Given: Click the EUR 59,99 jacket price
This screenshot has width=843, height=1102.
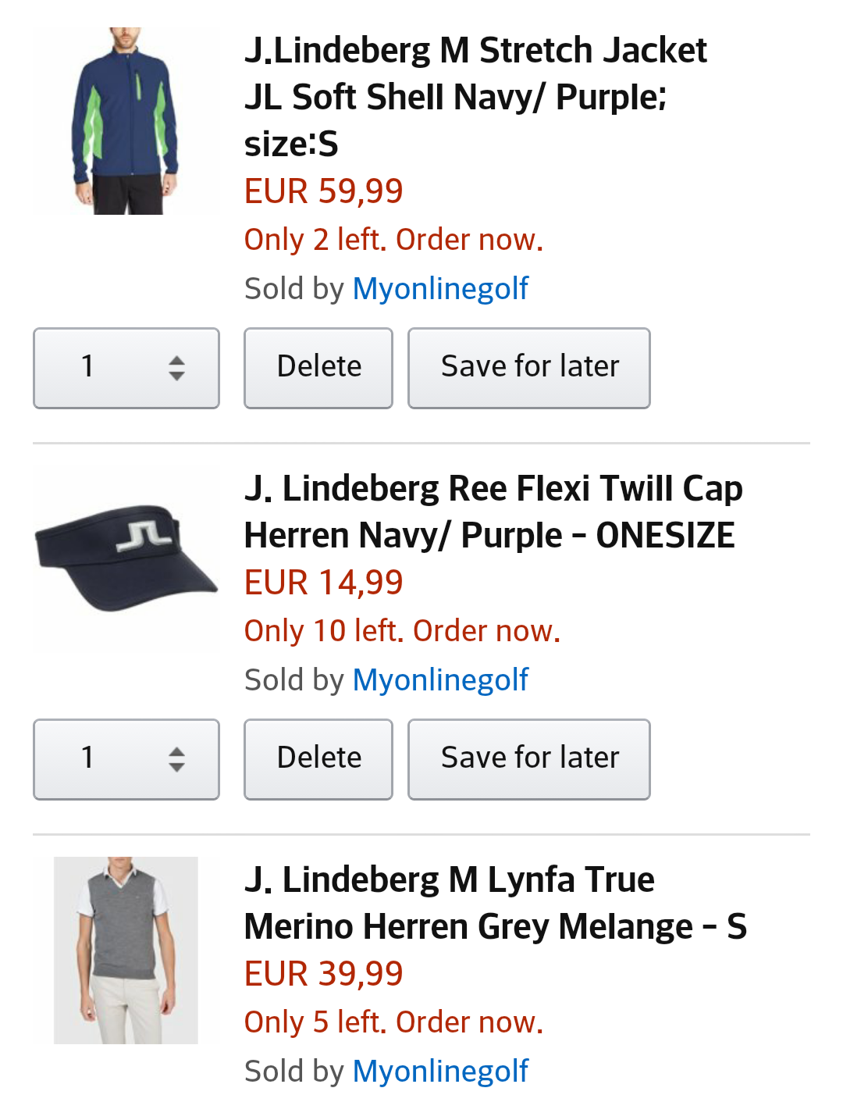Looking at the screenshot, I should pyautogui.click(x=323, y=191).
